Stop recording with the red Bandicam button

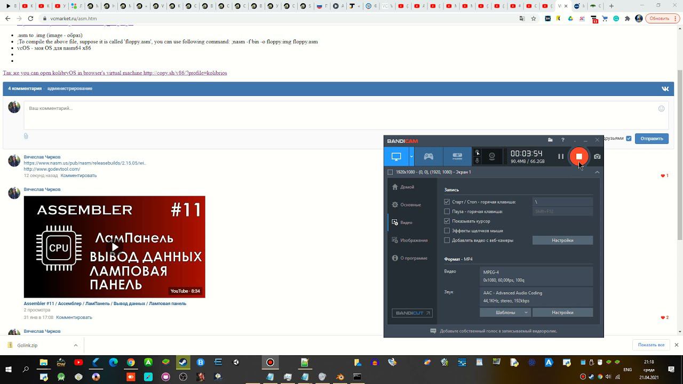578,156
